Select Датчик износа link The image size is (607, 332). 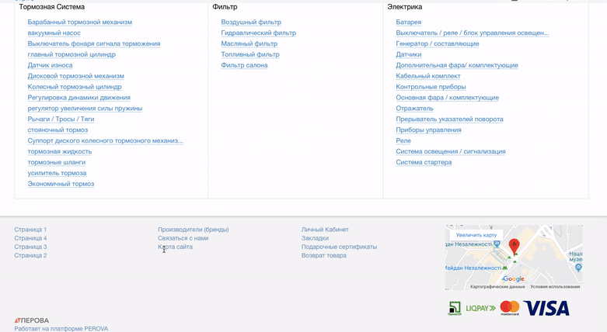click(x=50, y=65)
